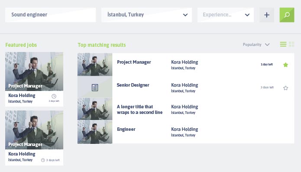301x172 pixels.
Task: Click the Senior Designer document placeholder icon
Action: (x=95, y=88)
